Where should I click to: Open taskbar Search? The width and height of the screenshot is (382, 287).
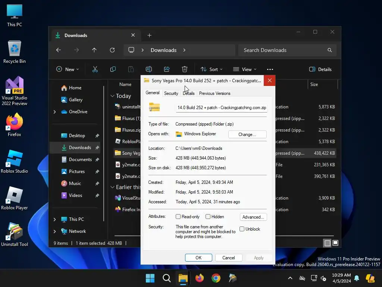[167, 278]
